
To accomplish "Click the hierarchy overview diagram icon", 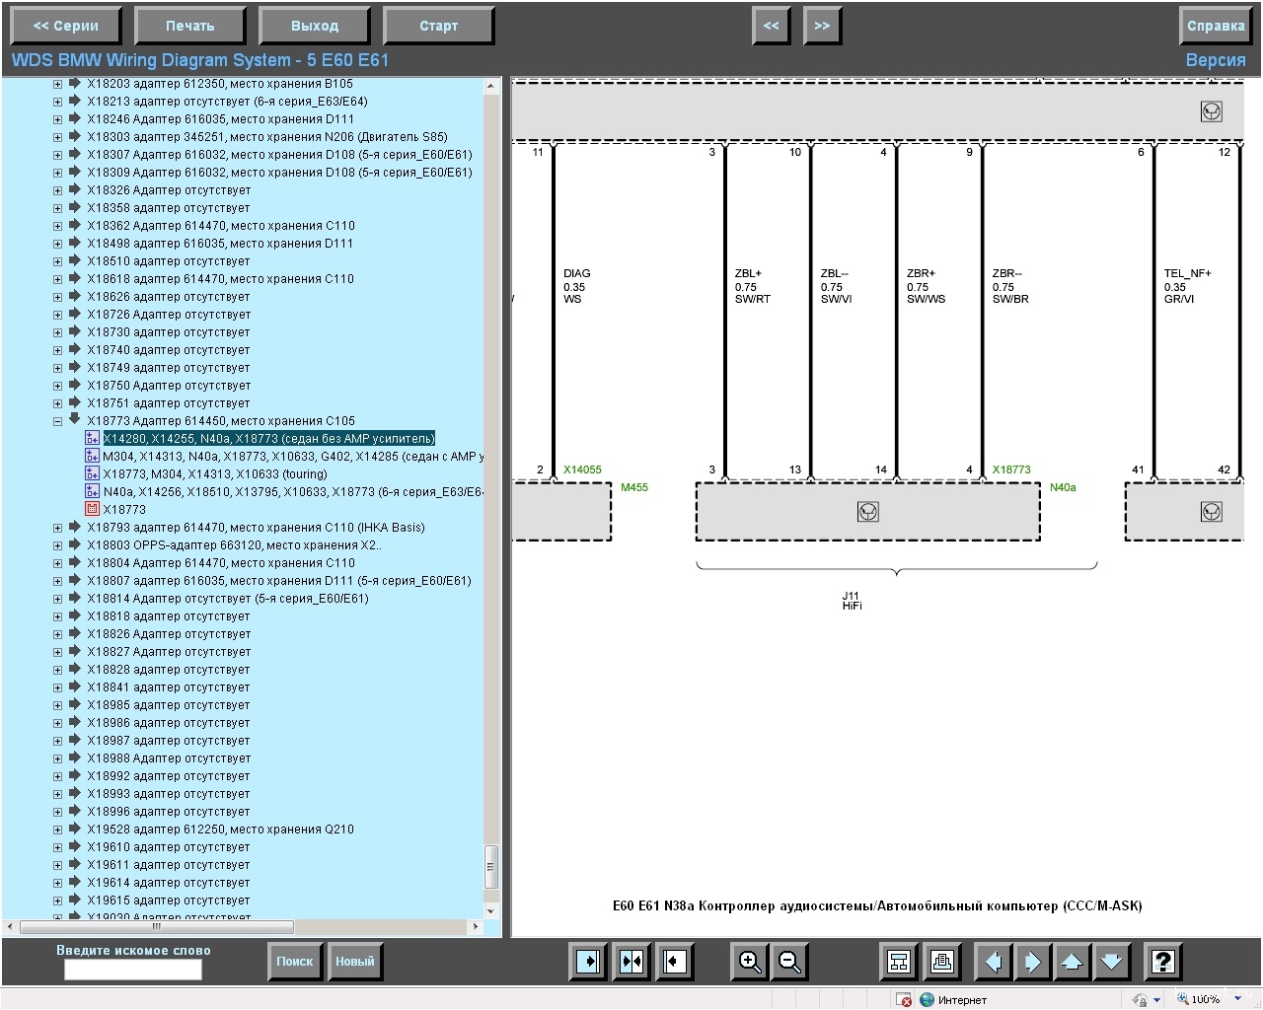I will coord(899,961).
